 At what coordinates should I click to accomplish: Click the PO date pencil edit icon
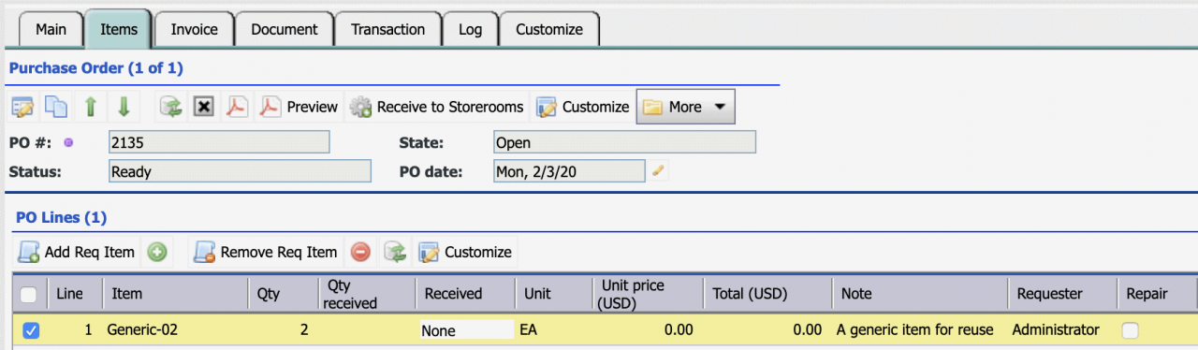(658, 170)
